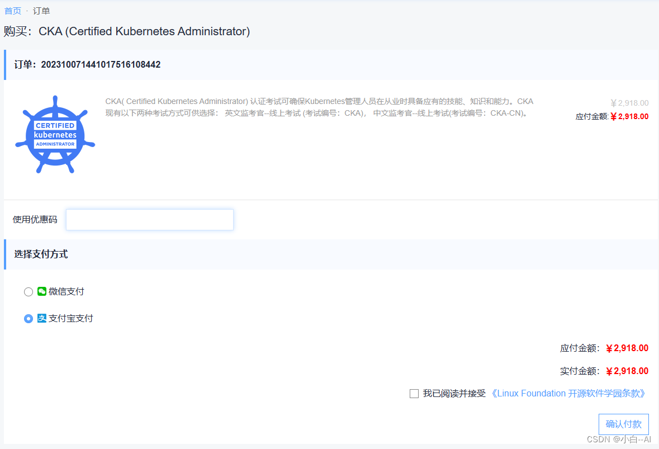659x449 pixels.
Task: Click the dot separator in the breadcrumb
Action: [x=26, y=11]
